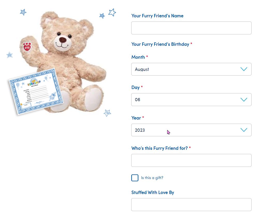Click the "Is this a gift?" label text
The width and height of the screenshot is (257, 216).
point(152,178)
